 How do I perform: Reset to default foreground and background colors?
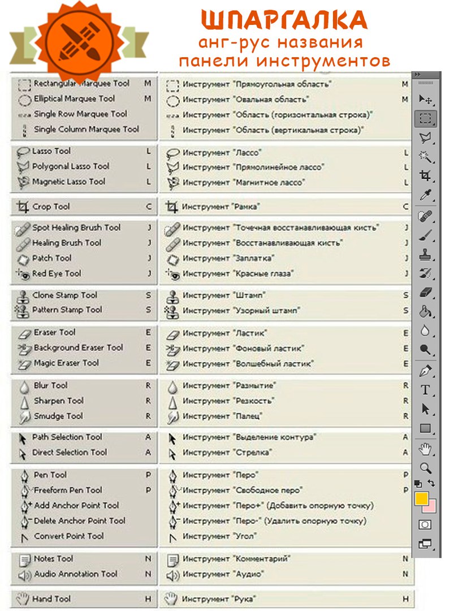click(x=418, y=484)
